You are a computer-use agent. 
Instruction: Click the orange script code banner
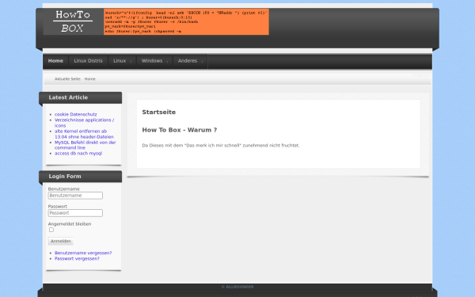click(186, 22)
